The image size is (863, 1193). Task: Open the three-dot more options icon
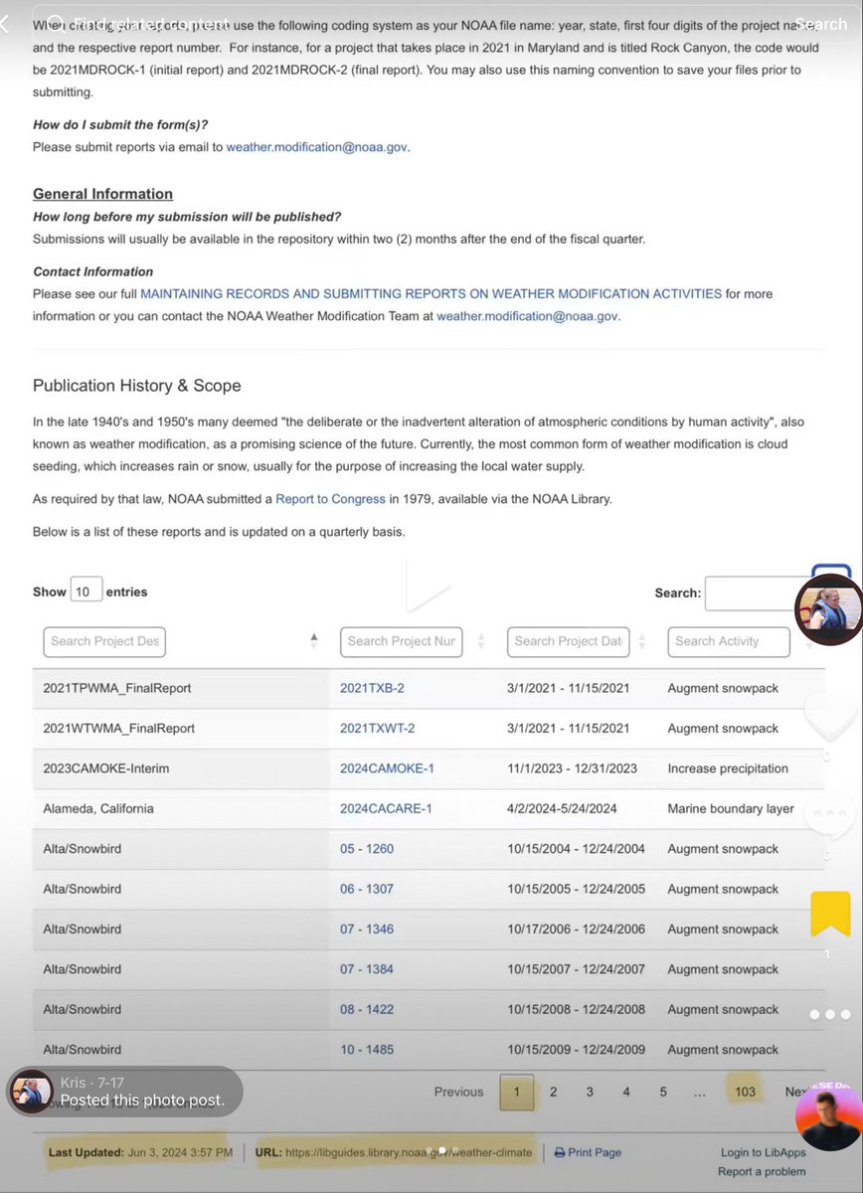[x=830, y=1014]
